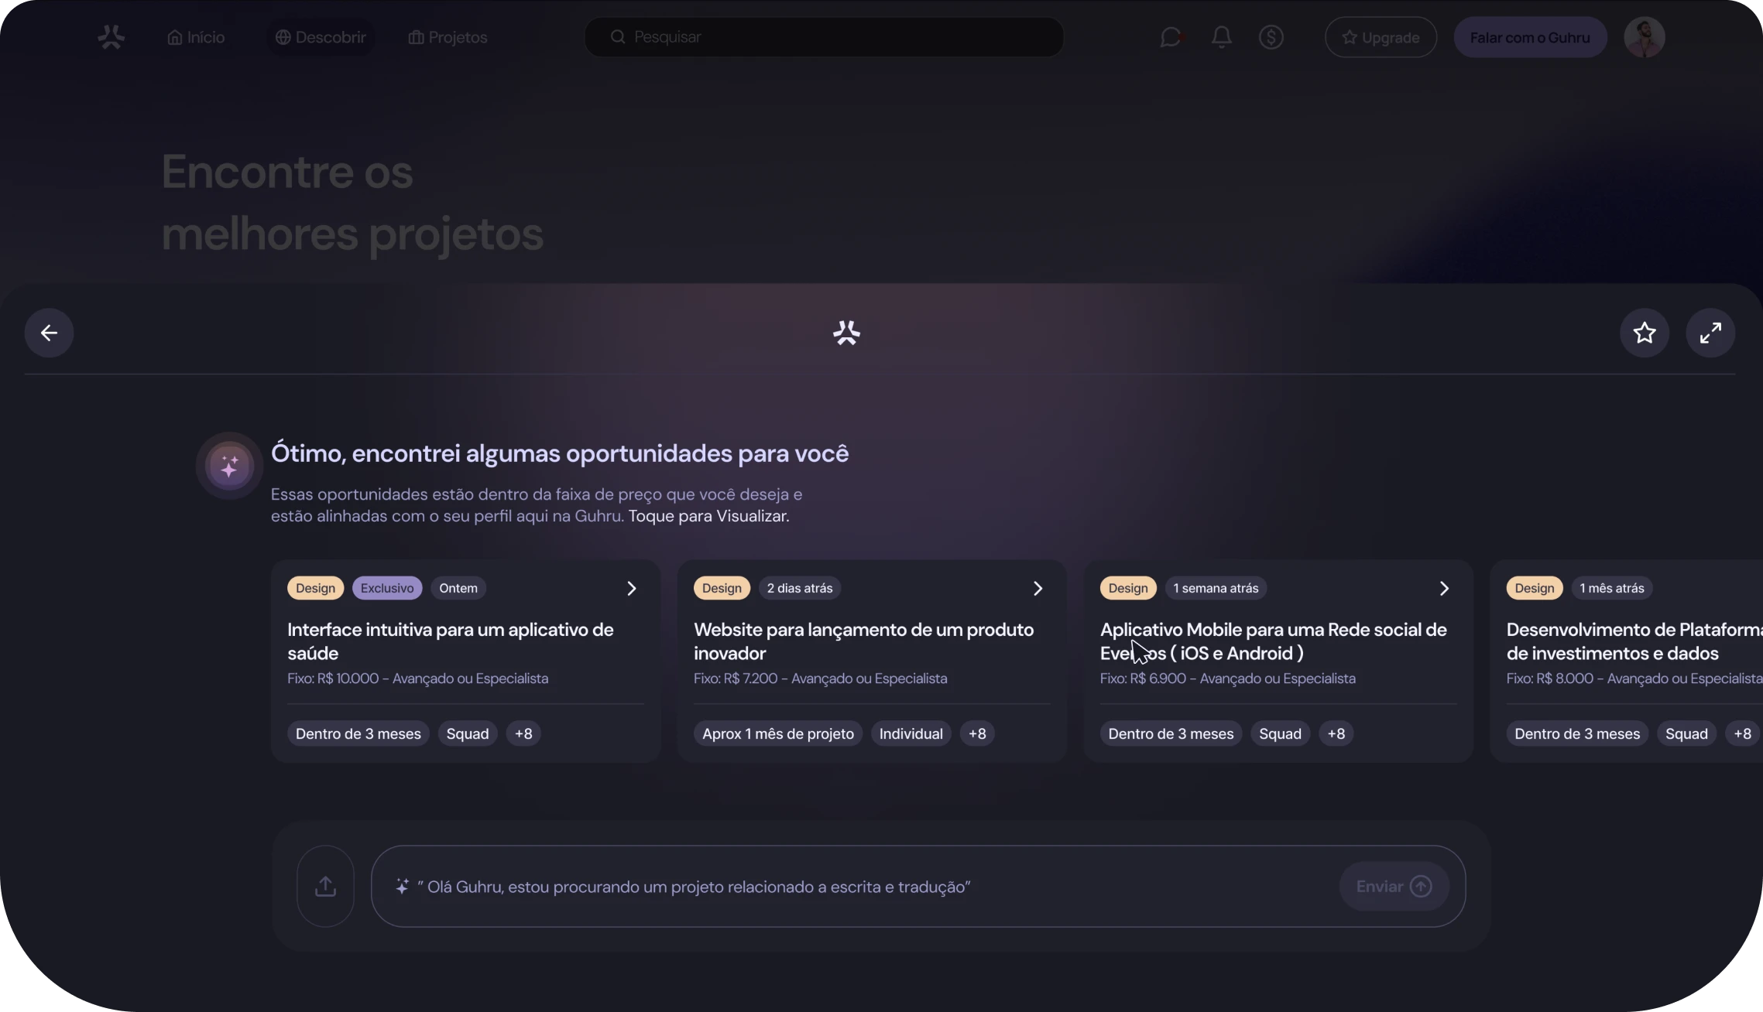Open the Projetos tab
This screenshot has height=1012, width=1763.
(x=448, y=37)
